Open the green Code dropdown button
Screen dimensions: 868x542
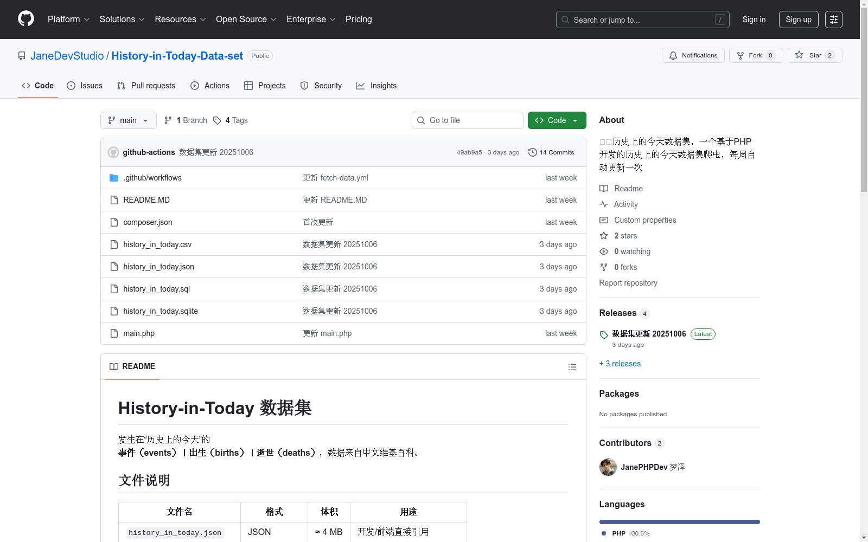(x=557, y=120)
